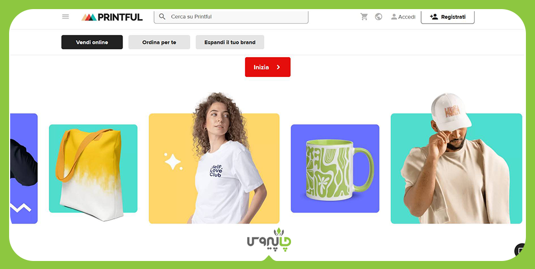Click the search magnifier icon

point(163,17)
